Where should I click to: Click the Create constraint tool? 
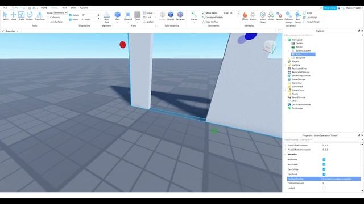(x=194, y=16)
